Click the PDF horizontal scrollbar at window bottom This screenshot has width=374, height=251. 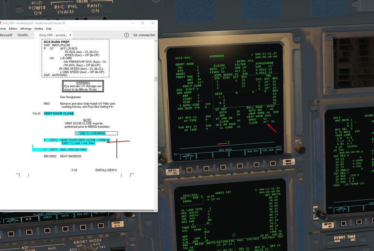[x=77, y=211]
